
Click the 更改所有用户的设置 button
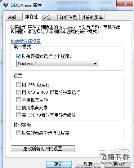(43, 149)
